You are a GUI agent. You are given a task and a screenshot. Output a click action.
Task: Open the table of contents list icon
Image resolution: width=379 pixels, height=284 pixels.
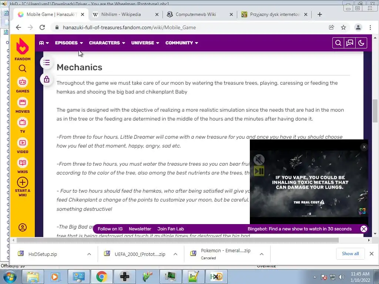(47, 63)
